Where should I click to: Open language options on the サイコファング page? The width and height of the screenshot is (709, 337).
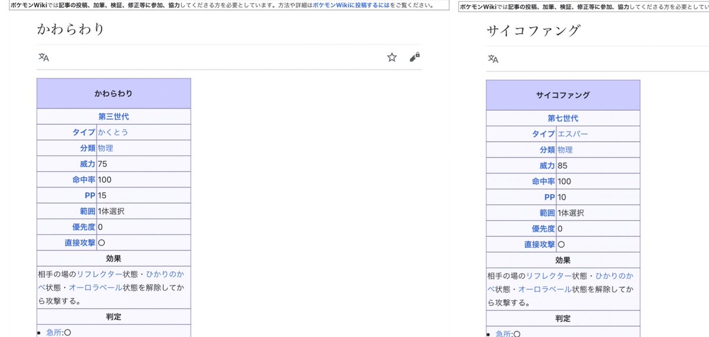pyautogui.click(x=493, y=58)
